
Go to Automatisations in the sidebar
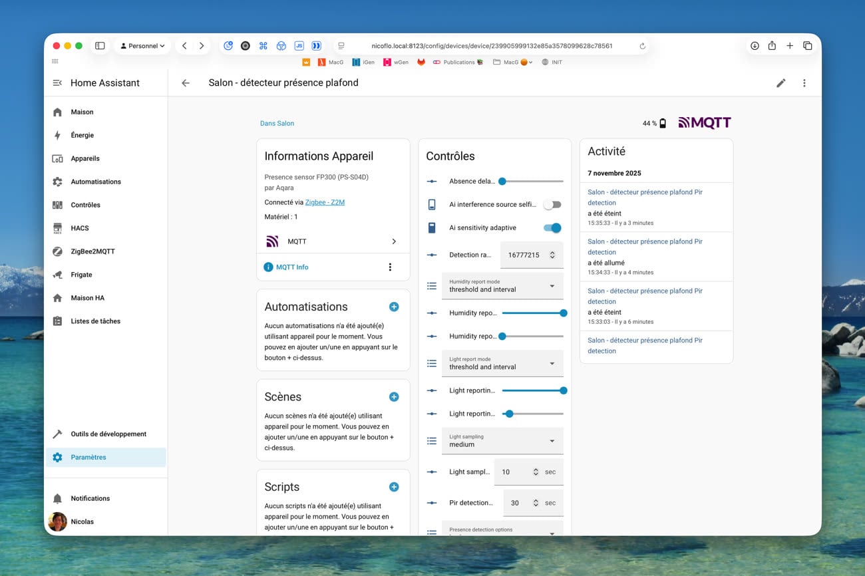[x=96, y=182]
